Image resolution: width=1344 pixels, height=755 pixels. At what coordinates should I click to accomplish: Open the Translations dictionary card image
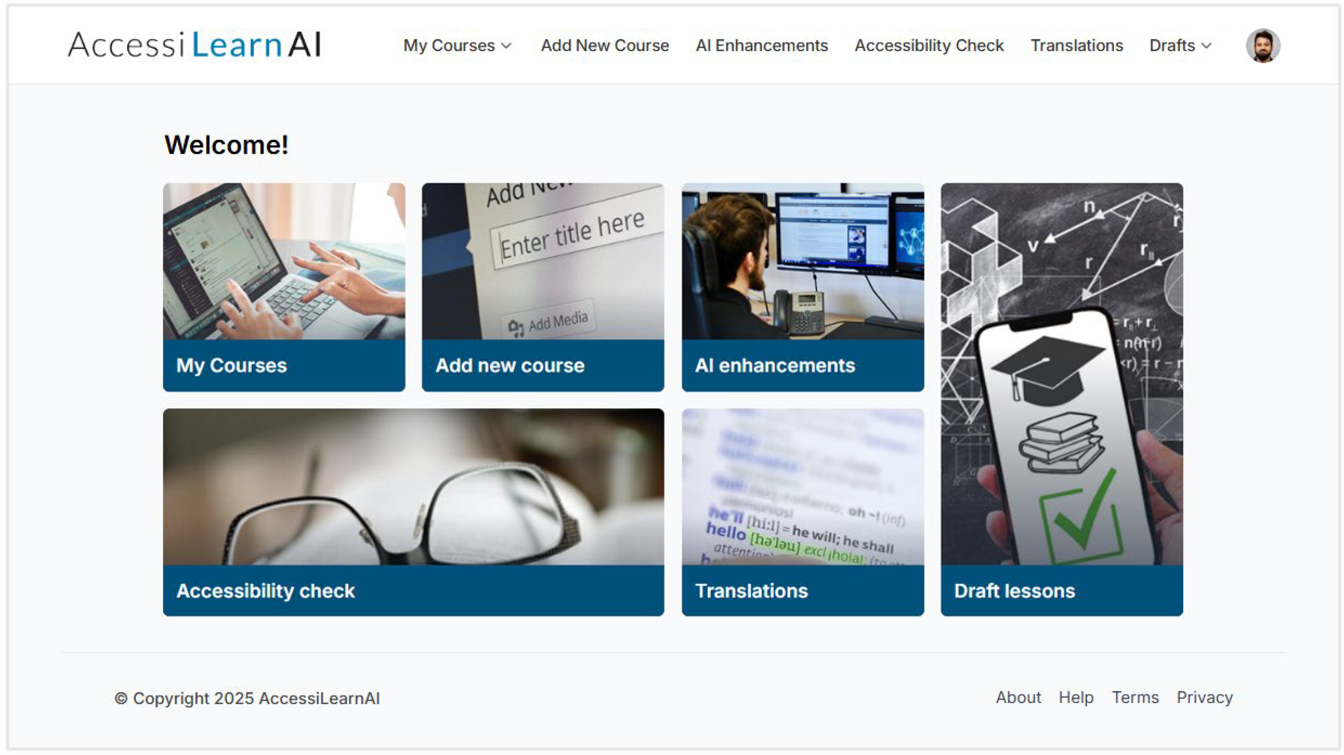802,486
